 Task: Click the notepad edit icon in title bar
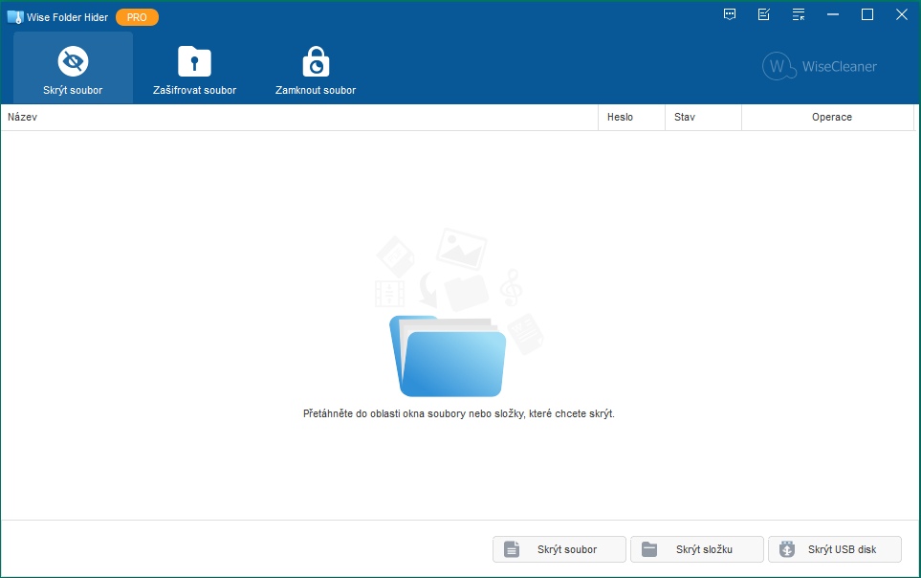point(764,14)
